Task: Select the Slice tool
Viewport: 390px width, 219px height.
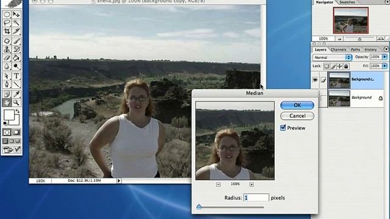Action: point(16,31)
